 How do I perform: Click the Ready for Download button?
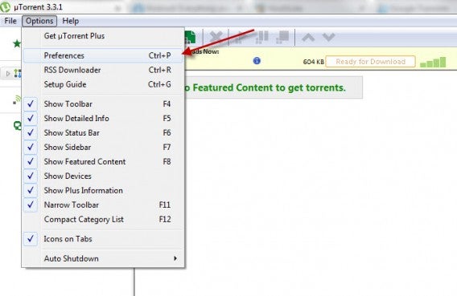point(370,62)
